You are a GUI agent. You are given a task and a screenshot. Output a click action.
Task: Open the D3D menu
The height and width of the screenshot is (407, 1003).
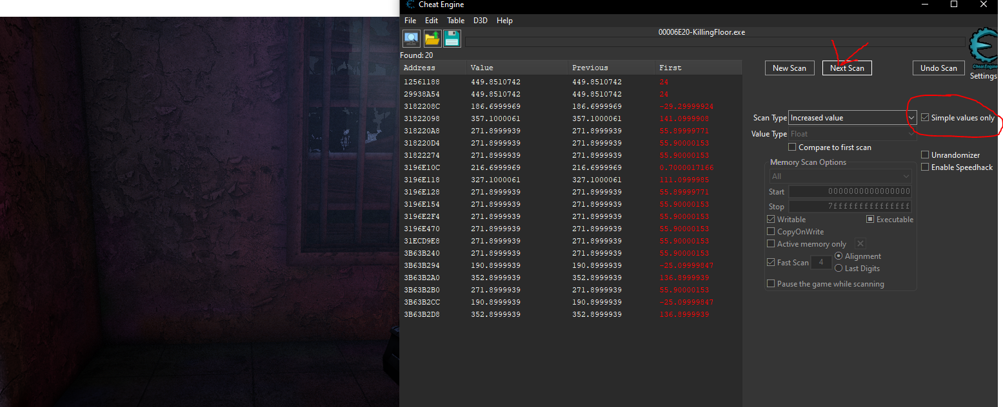[x=481, y=21]
